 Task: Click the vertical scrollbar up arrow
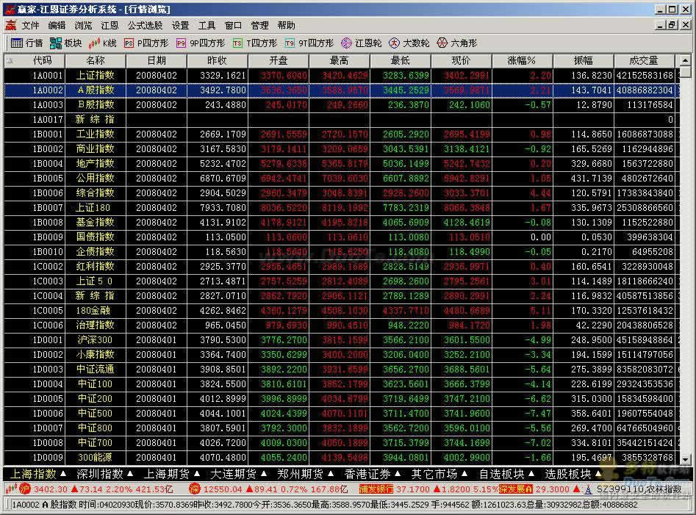[686, 60]
